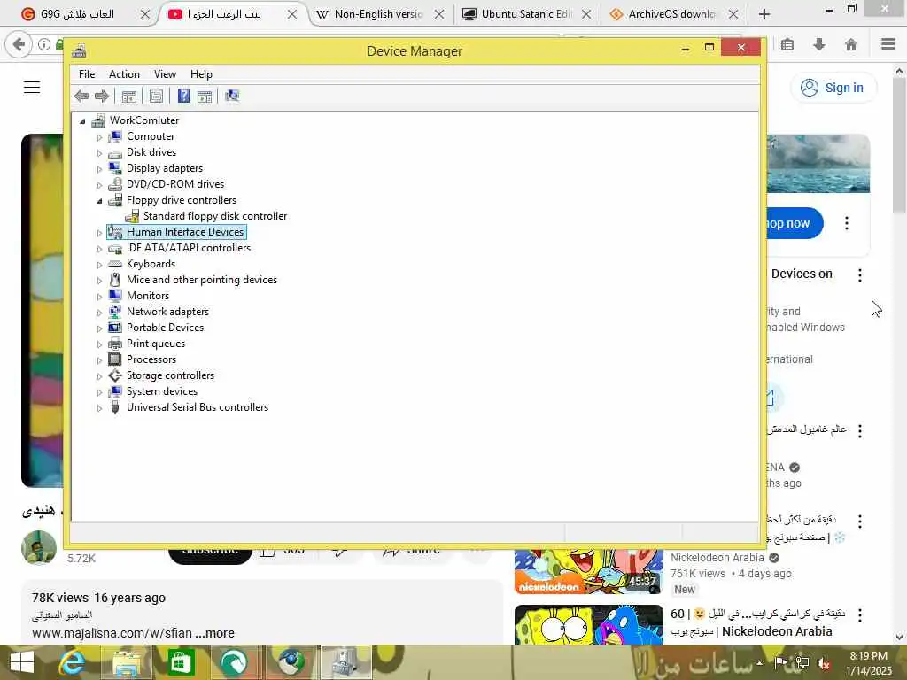Click the Show/Hide Console Tree toolbar icon
The image size is (907, 680).
tap(129, 96)
